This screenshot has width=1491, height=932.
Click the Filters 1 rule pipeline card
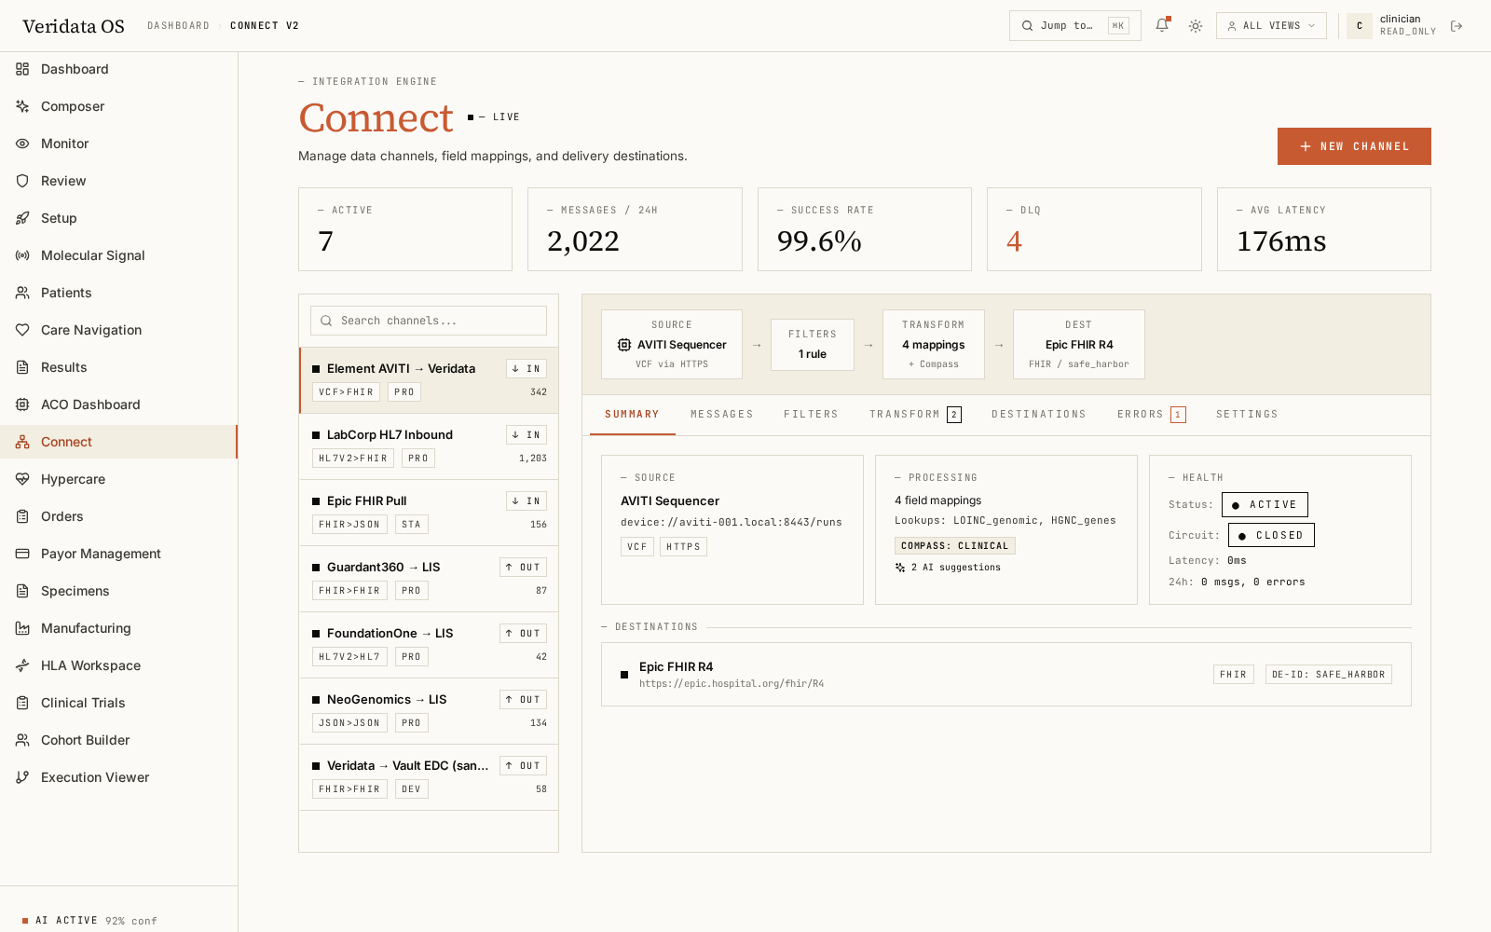pos(813,345)
